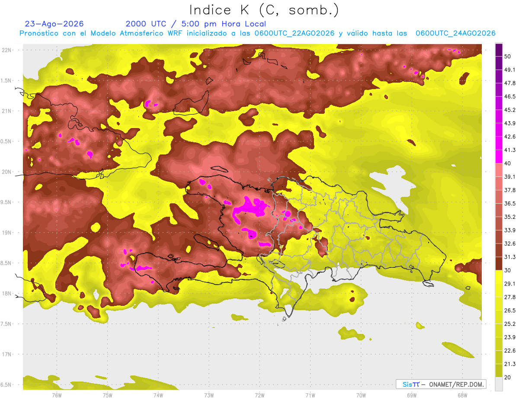Click the color bar label "40"
This screenshot has width=519, height=401.
point(508,164)
